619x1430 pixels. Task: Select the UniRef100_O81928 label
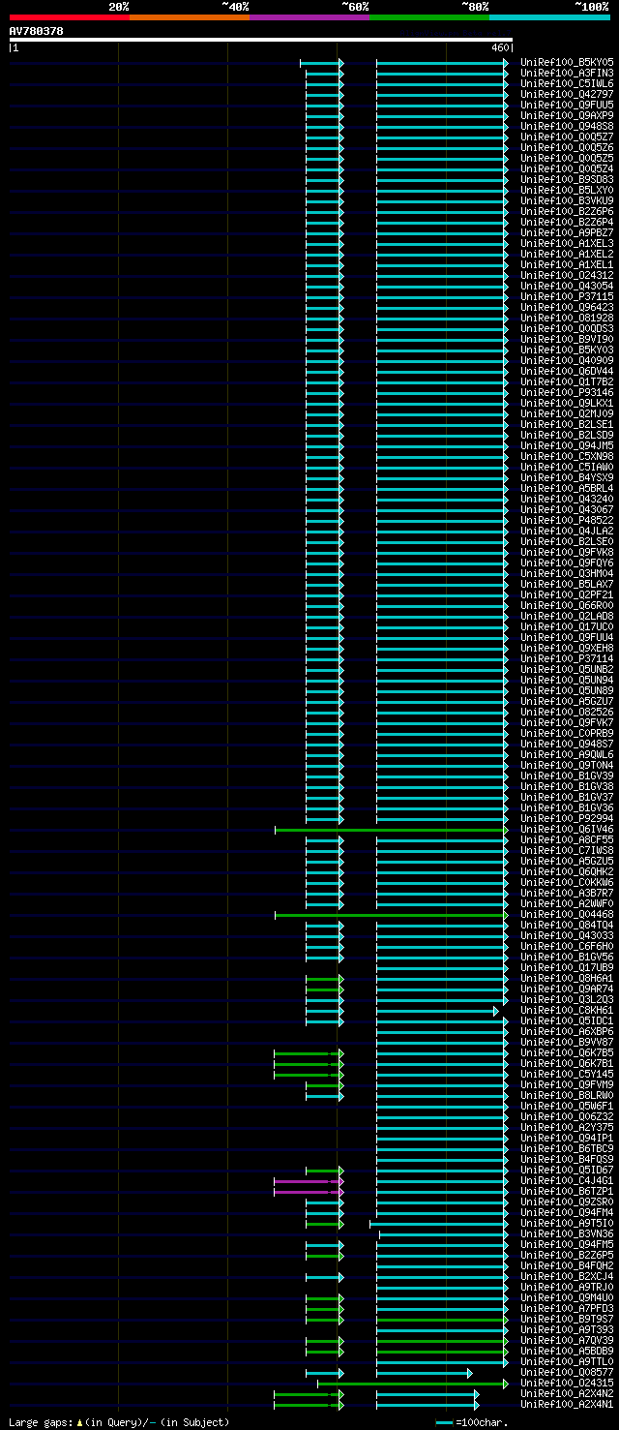(x=567, y=318)
